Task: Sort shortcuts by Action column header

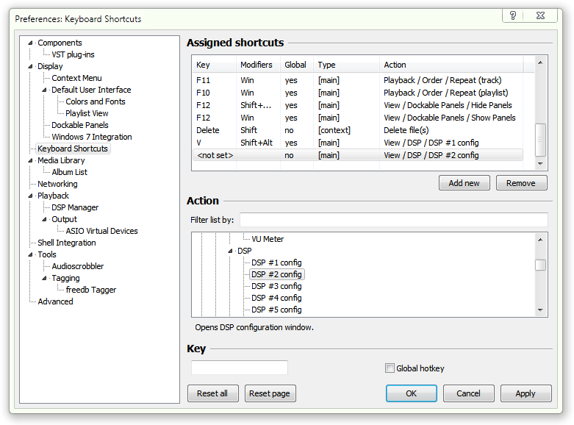Action: tap(452, 65)
